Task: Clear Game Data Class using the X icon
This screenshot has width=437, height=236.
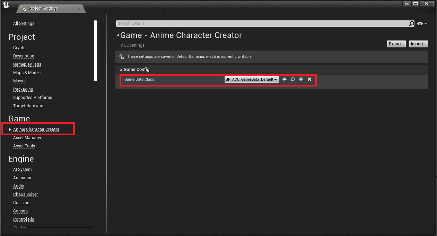Action: (x=309, y=79)
